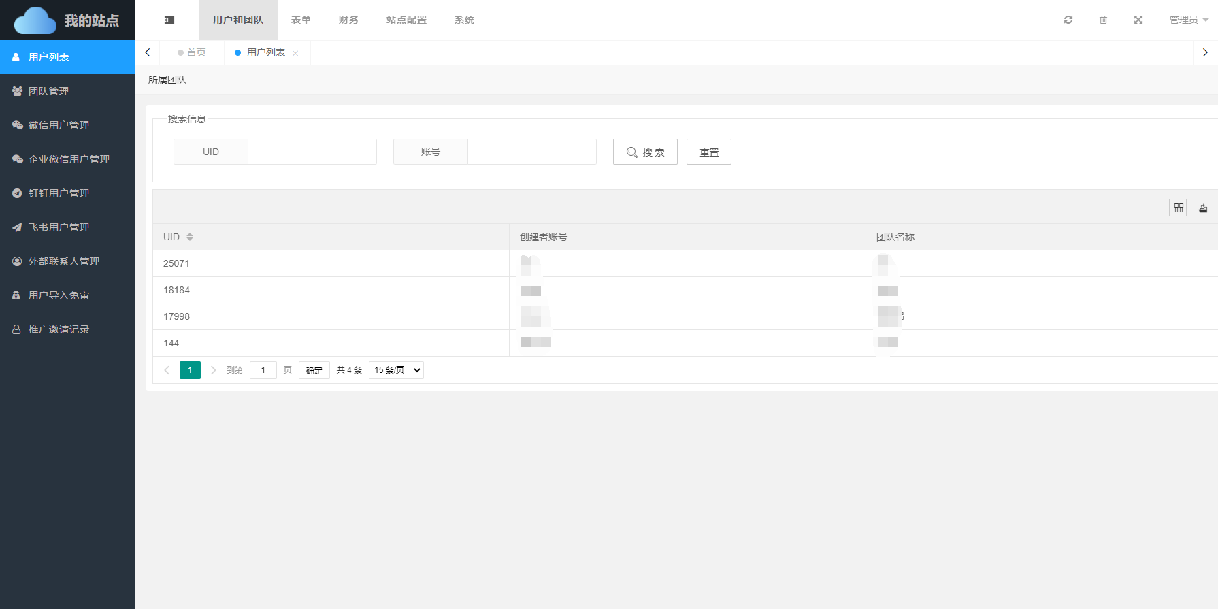
Task: Sort the table by the UID column arrows
Action: coord(190,237)
